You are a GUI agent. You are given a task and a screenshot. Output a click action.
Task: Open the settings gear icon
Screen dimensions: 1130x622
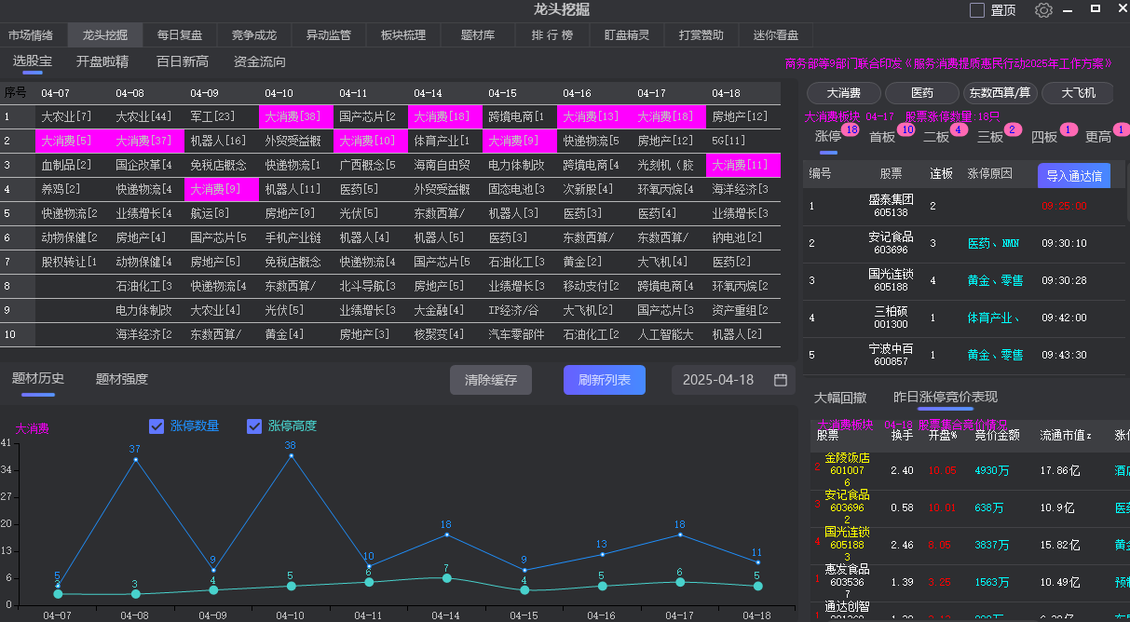pos(1042,9)
